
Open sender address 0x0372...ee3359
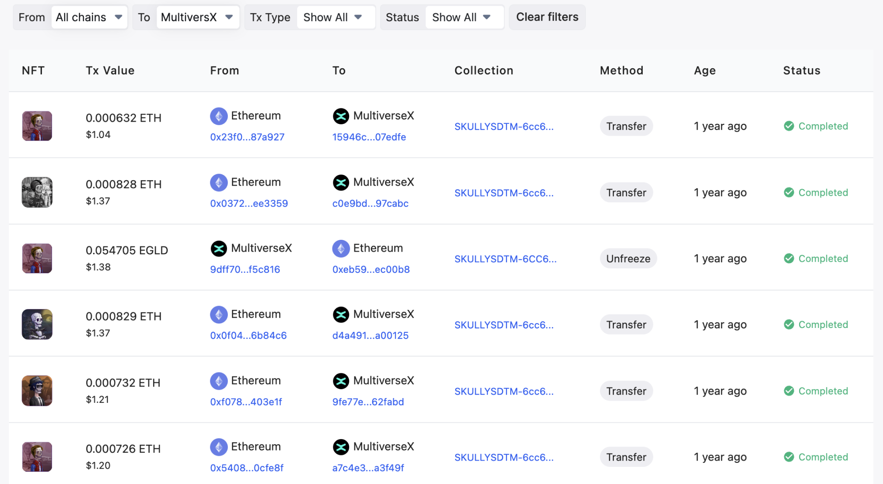pyautogui.click(x=249, y=204)
